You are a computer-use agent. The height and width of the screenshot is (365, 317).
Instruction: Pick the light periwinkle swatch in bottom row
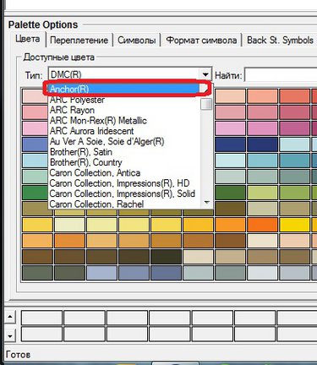[x=101, y=273]
